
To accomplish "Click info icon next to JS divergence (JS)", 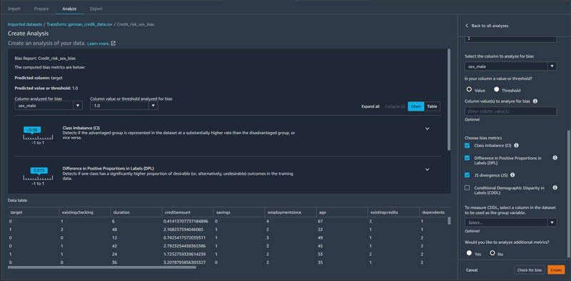I will point(512,175).
